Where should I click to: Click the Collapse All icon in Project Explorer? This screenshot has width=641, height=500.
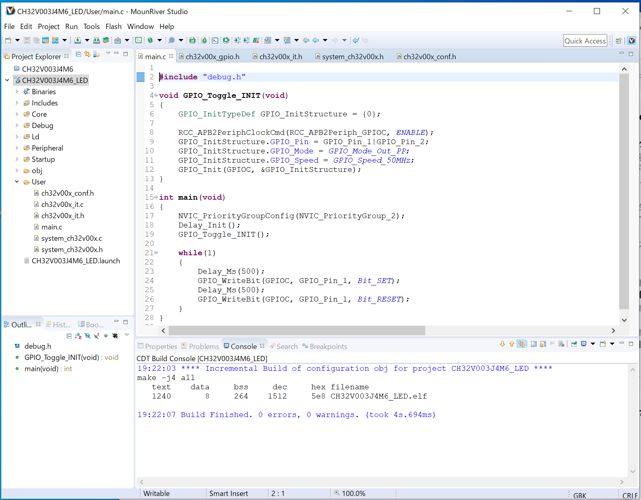[79, 54]
